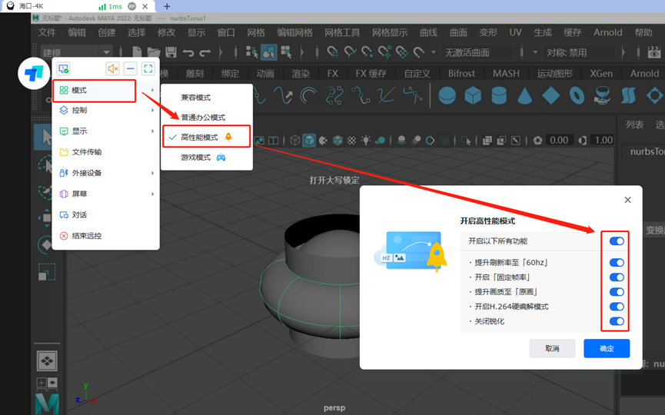Click the polygon cone shelf icon
This screenshot has width=665, height=415.
(524, 96)
